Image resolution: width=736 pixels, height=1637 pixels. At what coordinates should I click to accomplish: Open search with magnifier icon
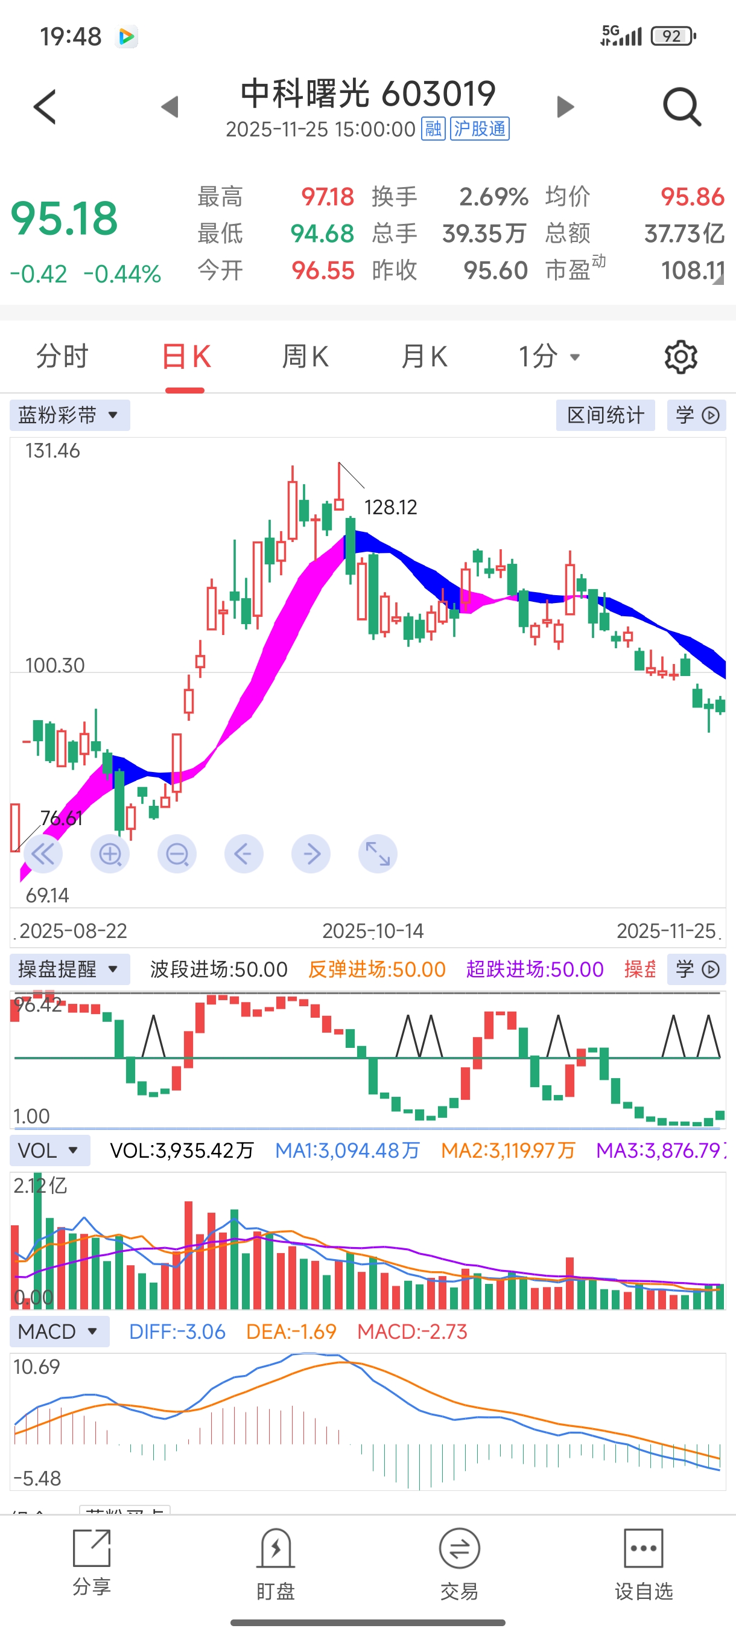pos(682,107)
